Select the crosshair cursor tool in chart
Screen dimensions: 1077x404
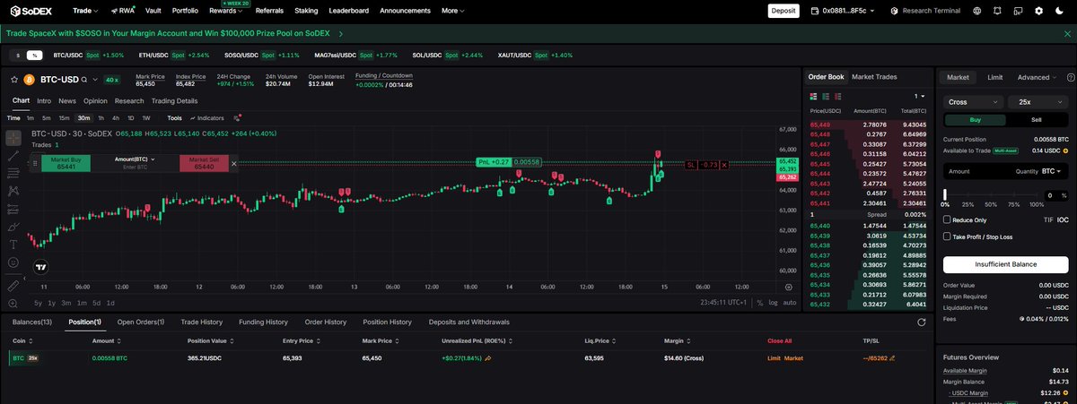(13, 138)
